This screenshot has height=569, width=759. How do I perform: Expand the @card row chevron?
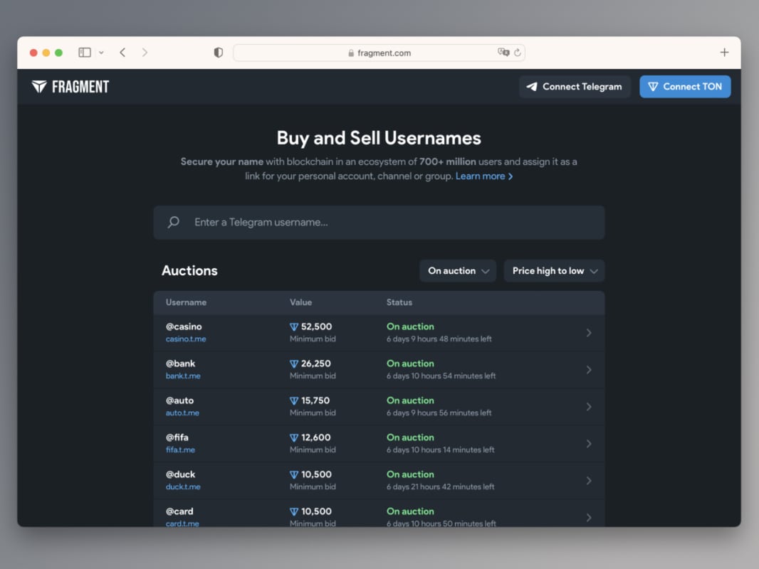(x=589, y=517)
